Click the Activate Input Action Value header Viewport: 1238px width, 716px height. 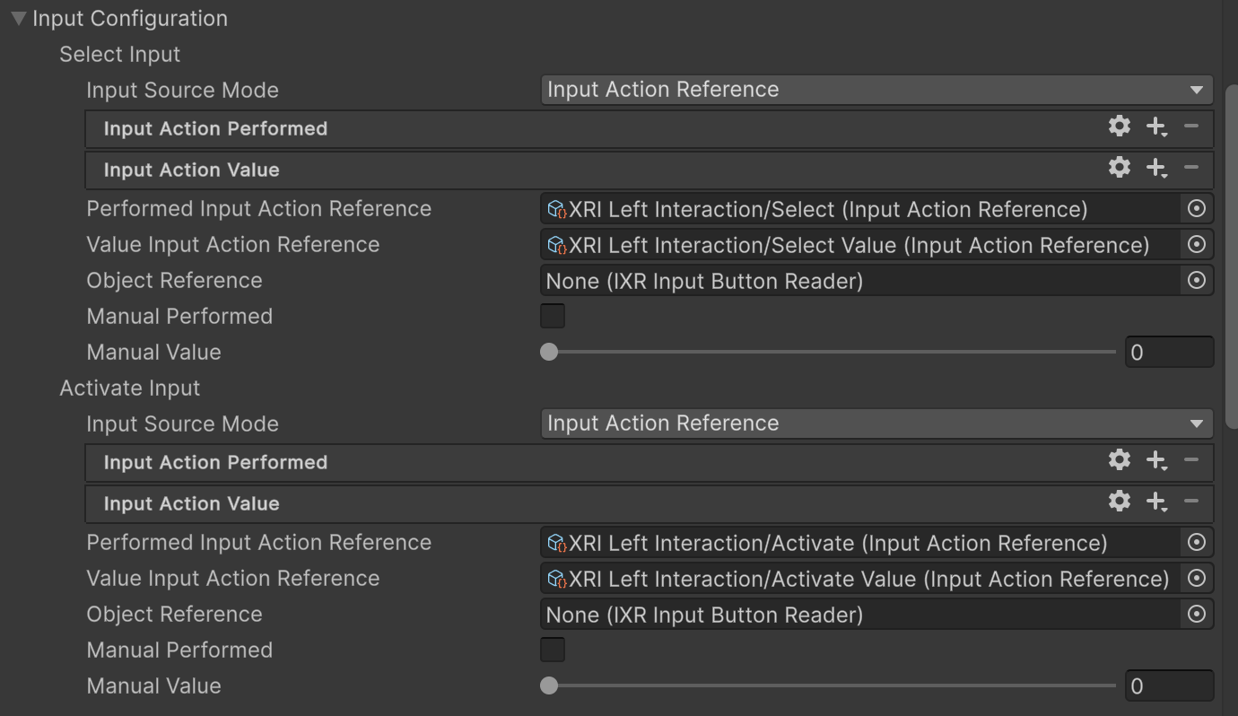click(x=191, y=503)
